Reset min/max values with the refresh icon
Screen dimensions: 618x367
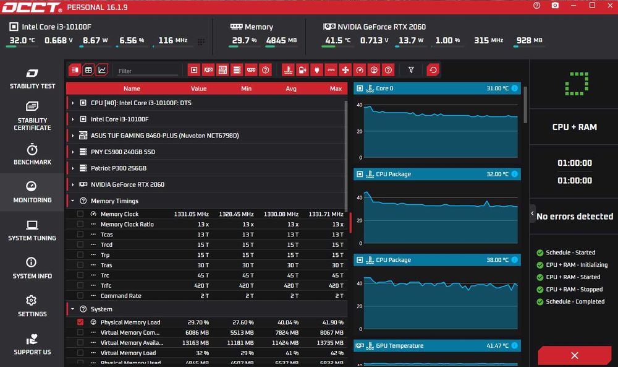433,70
